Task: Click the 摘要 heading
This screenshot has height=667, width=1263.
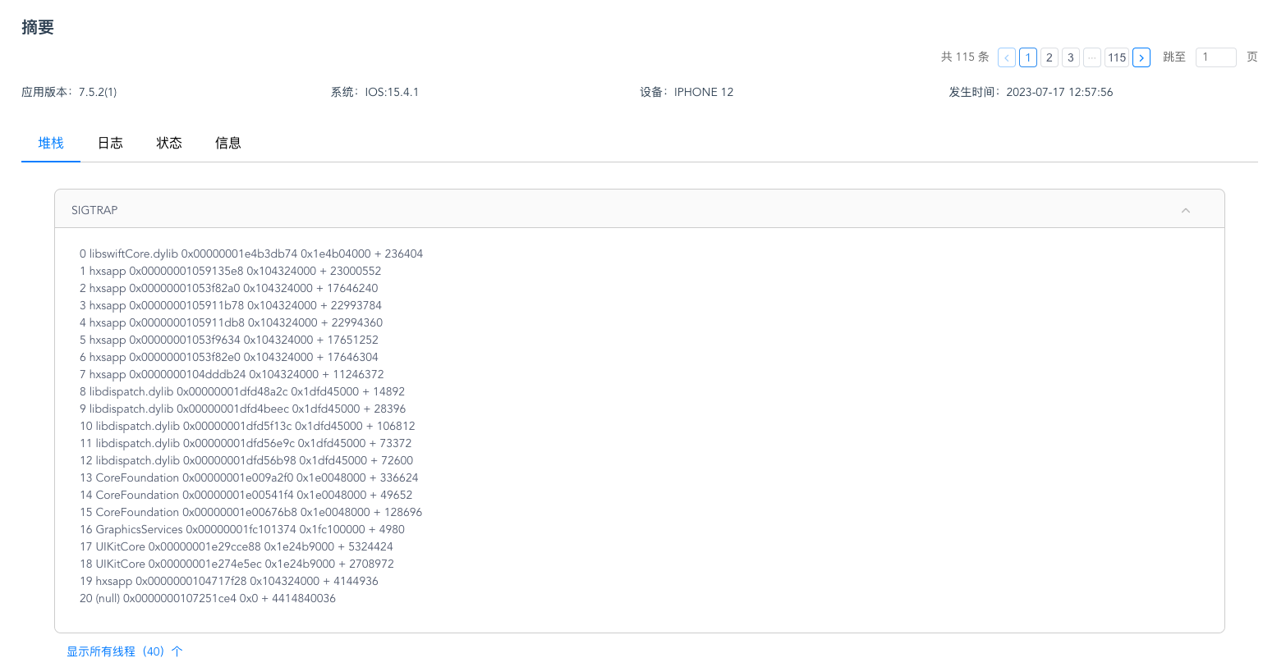Action: (x=38, y=27)
